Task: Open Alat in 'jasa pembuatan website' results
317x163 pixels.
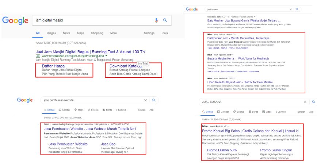Action: coord(152,110)
